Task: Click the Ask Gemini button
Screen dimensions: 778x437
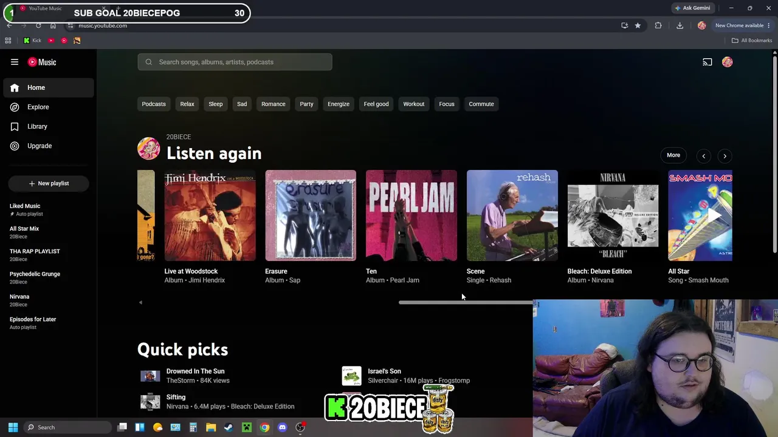Action: click(692, 8)
